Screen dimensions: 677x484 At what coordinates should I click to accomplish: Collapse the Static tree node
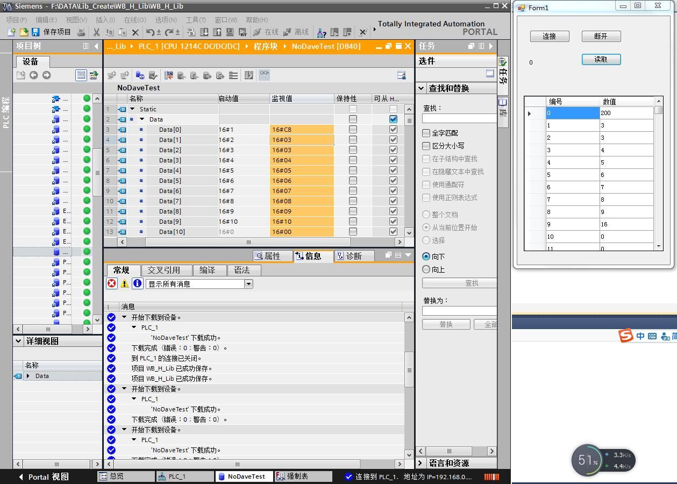[133, 109]
